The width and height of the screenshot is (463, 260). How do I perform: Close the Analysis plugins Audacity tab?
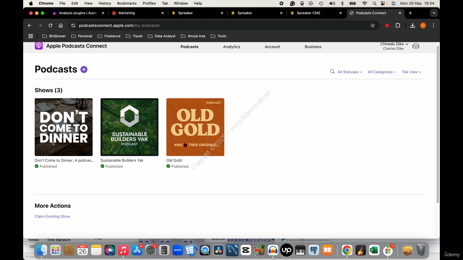pyautogui.click(x=103, y=13)
